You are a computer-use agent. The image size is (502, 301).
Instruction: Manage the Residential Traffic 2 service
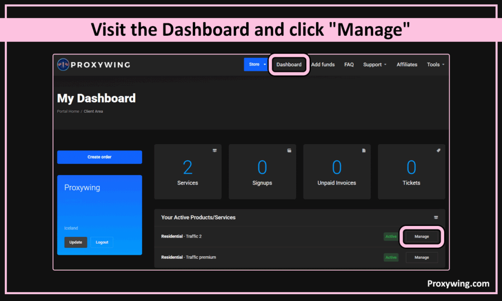point(422,236)
